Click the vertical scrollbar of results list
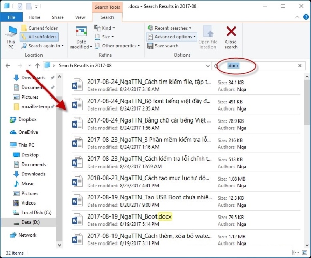This screenshot has width=311, height=258. click(307, 156)
